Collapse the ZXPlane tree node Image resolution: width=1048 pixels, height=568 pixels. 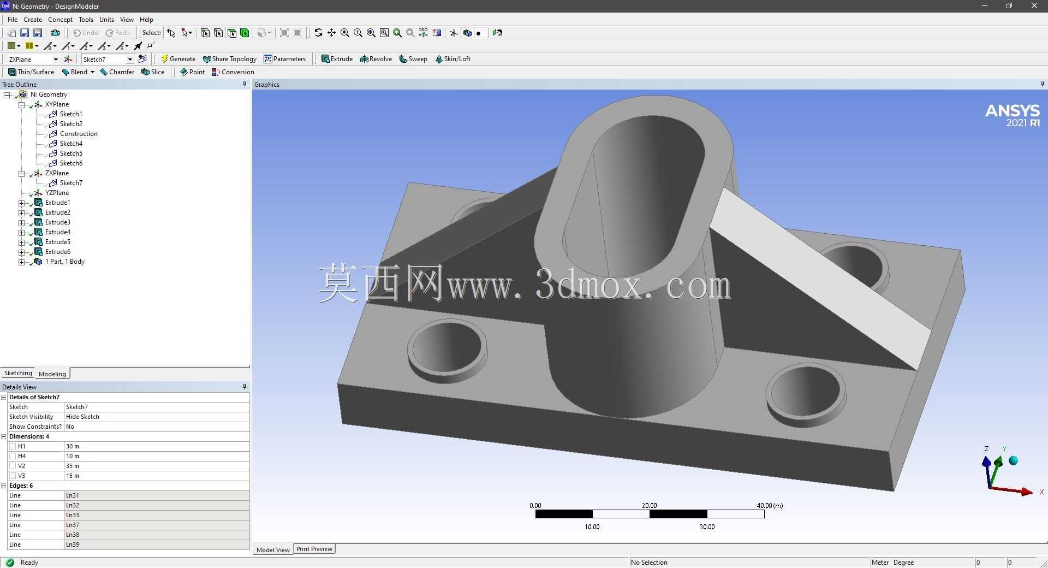pyautogui.click(x=22, y=173)
